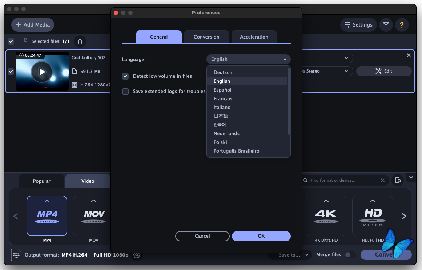Expand MOV presets with chevron
This screenshot has height=270, width=422.
click(x=93, y=201)
